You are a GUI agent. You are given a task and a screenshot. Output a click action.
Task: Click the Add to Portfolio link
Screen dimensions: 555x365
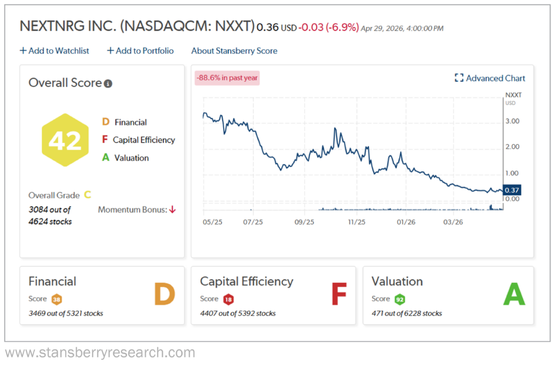140,51
